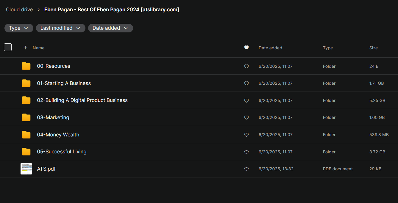
Task: Open the Last modified filter dropdown
Action: 61,28
